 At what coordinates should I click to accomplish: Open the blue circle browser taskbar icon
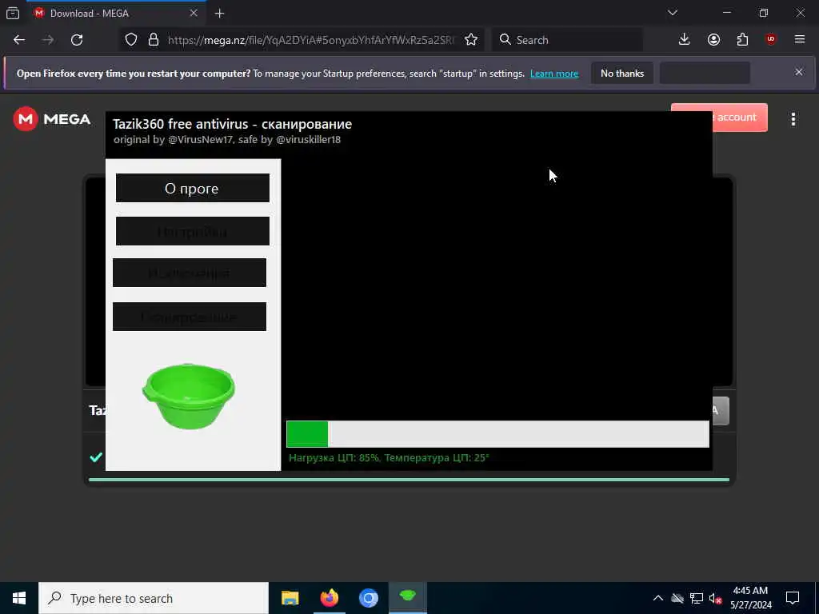(x=368, y=598)
